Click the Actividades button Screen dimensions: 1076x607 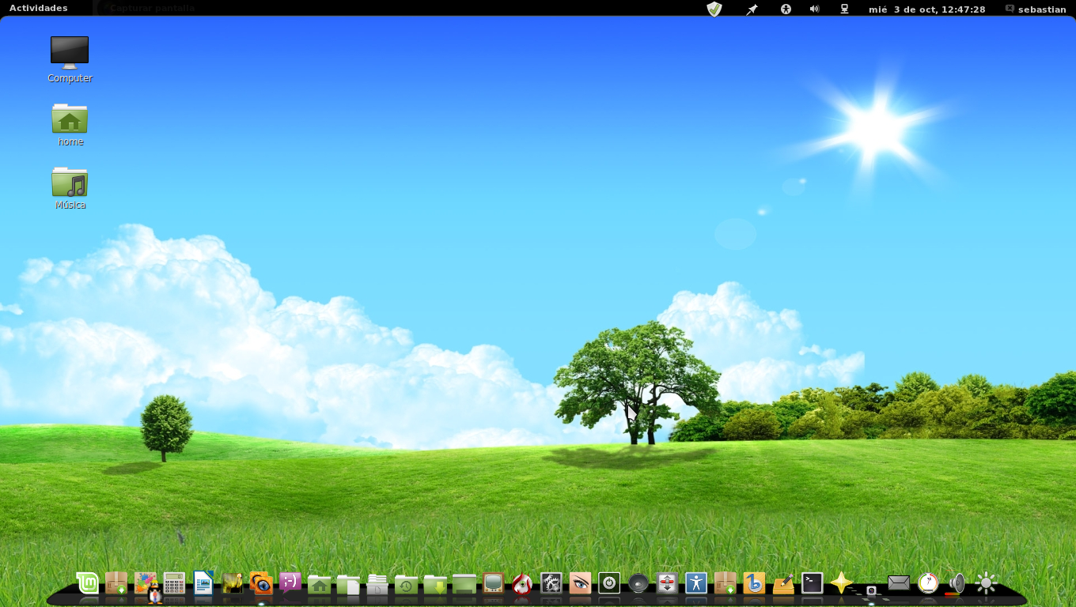click(x=38, y=9)
